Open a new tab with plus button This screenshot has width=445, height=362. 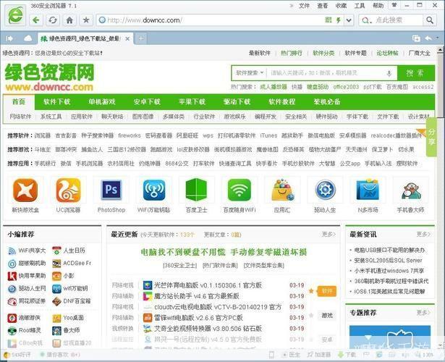tap(141, 38)
